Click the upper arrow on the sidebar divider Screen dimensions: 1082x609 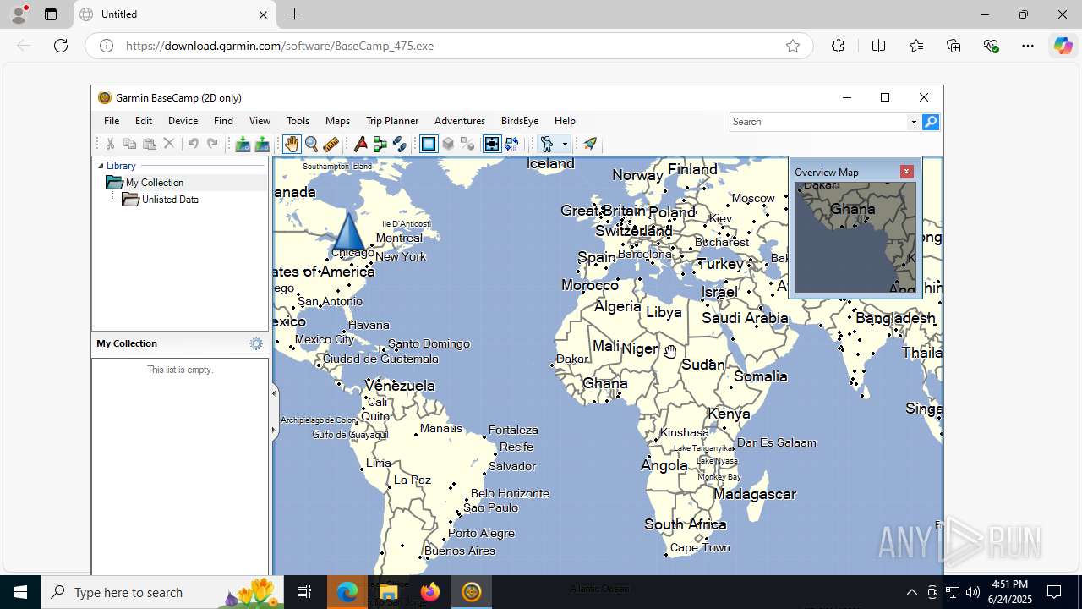point(273,393)
